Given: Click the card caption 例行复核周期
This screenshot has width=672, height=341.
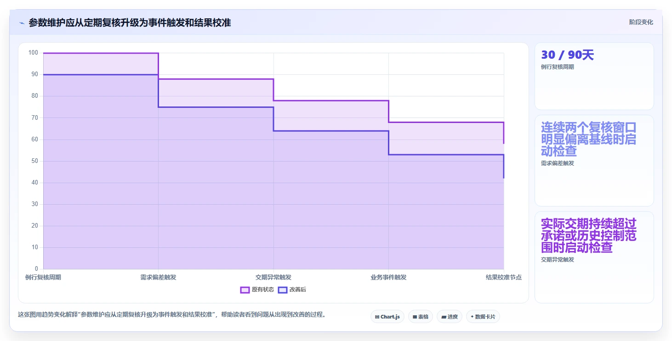Looking at the screenshot, I should [557, 67].
